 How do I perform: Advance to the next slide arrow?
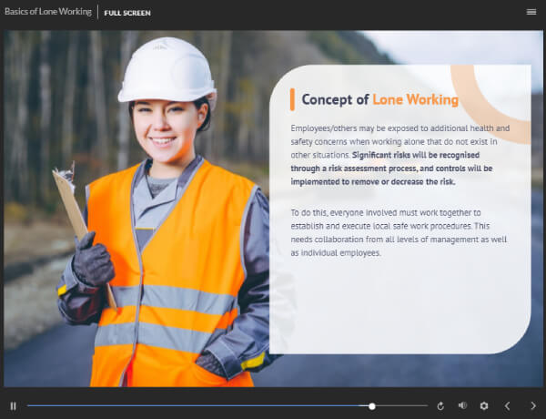533,405
